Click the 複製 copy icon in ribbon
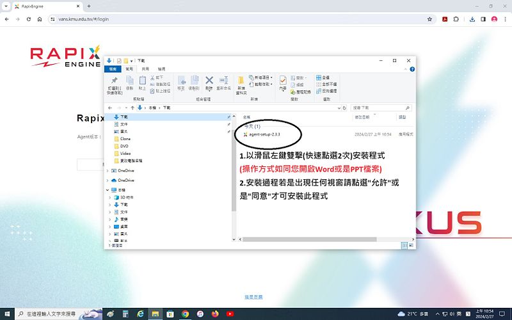 coord(129,80)
